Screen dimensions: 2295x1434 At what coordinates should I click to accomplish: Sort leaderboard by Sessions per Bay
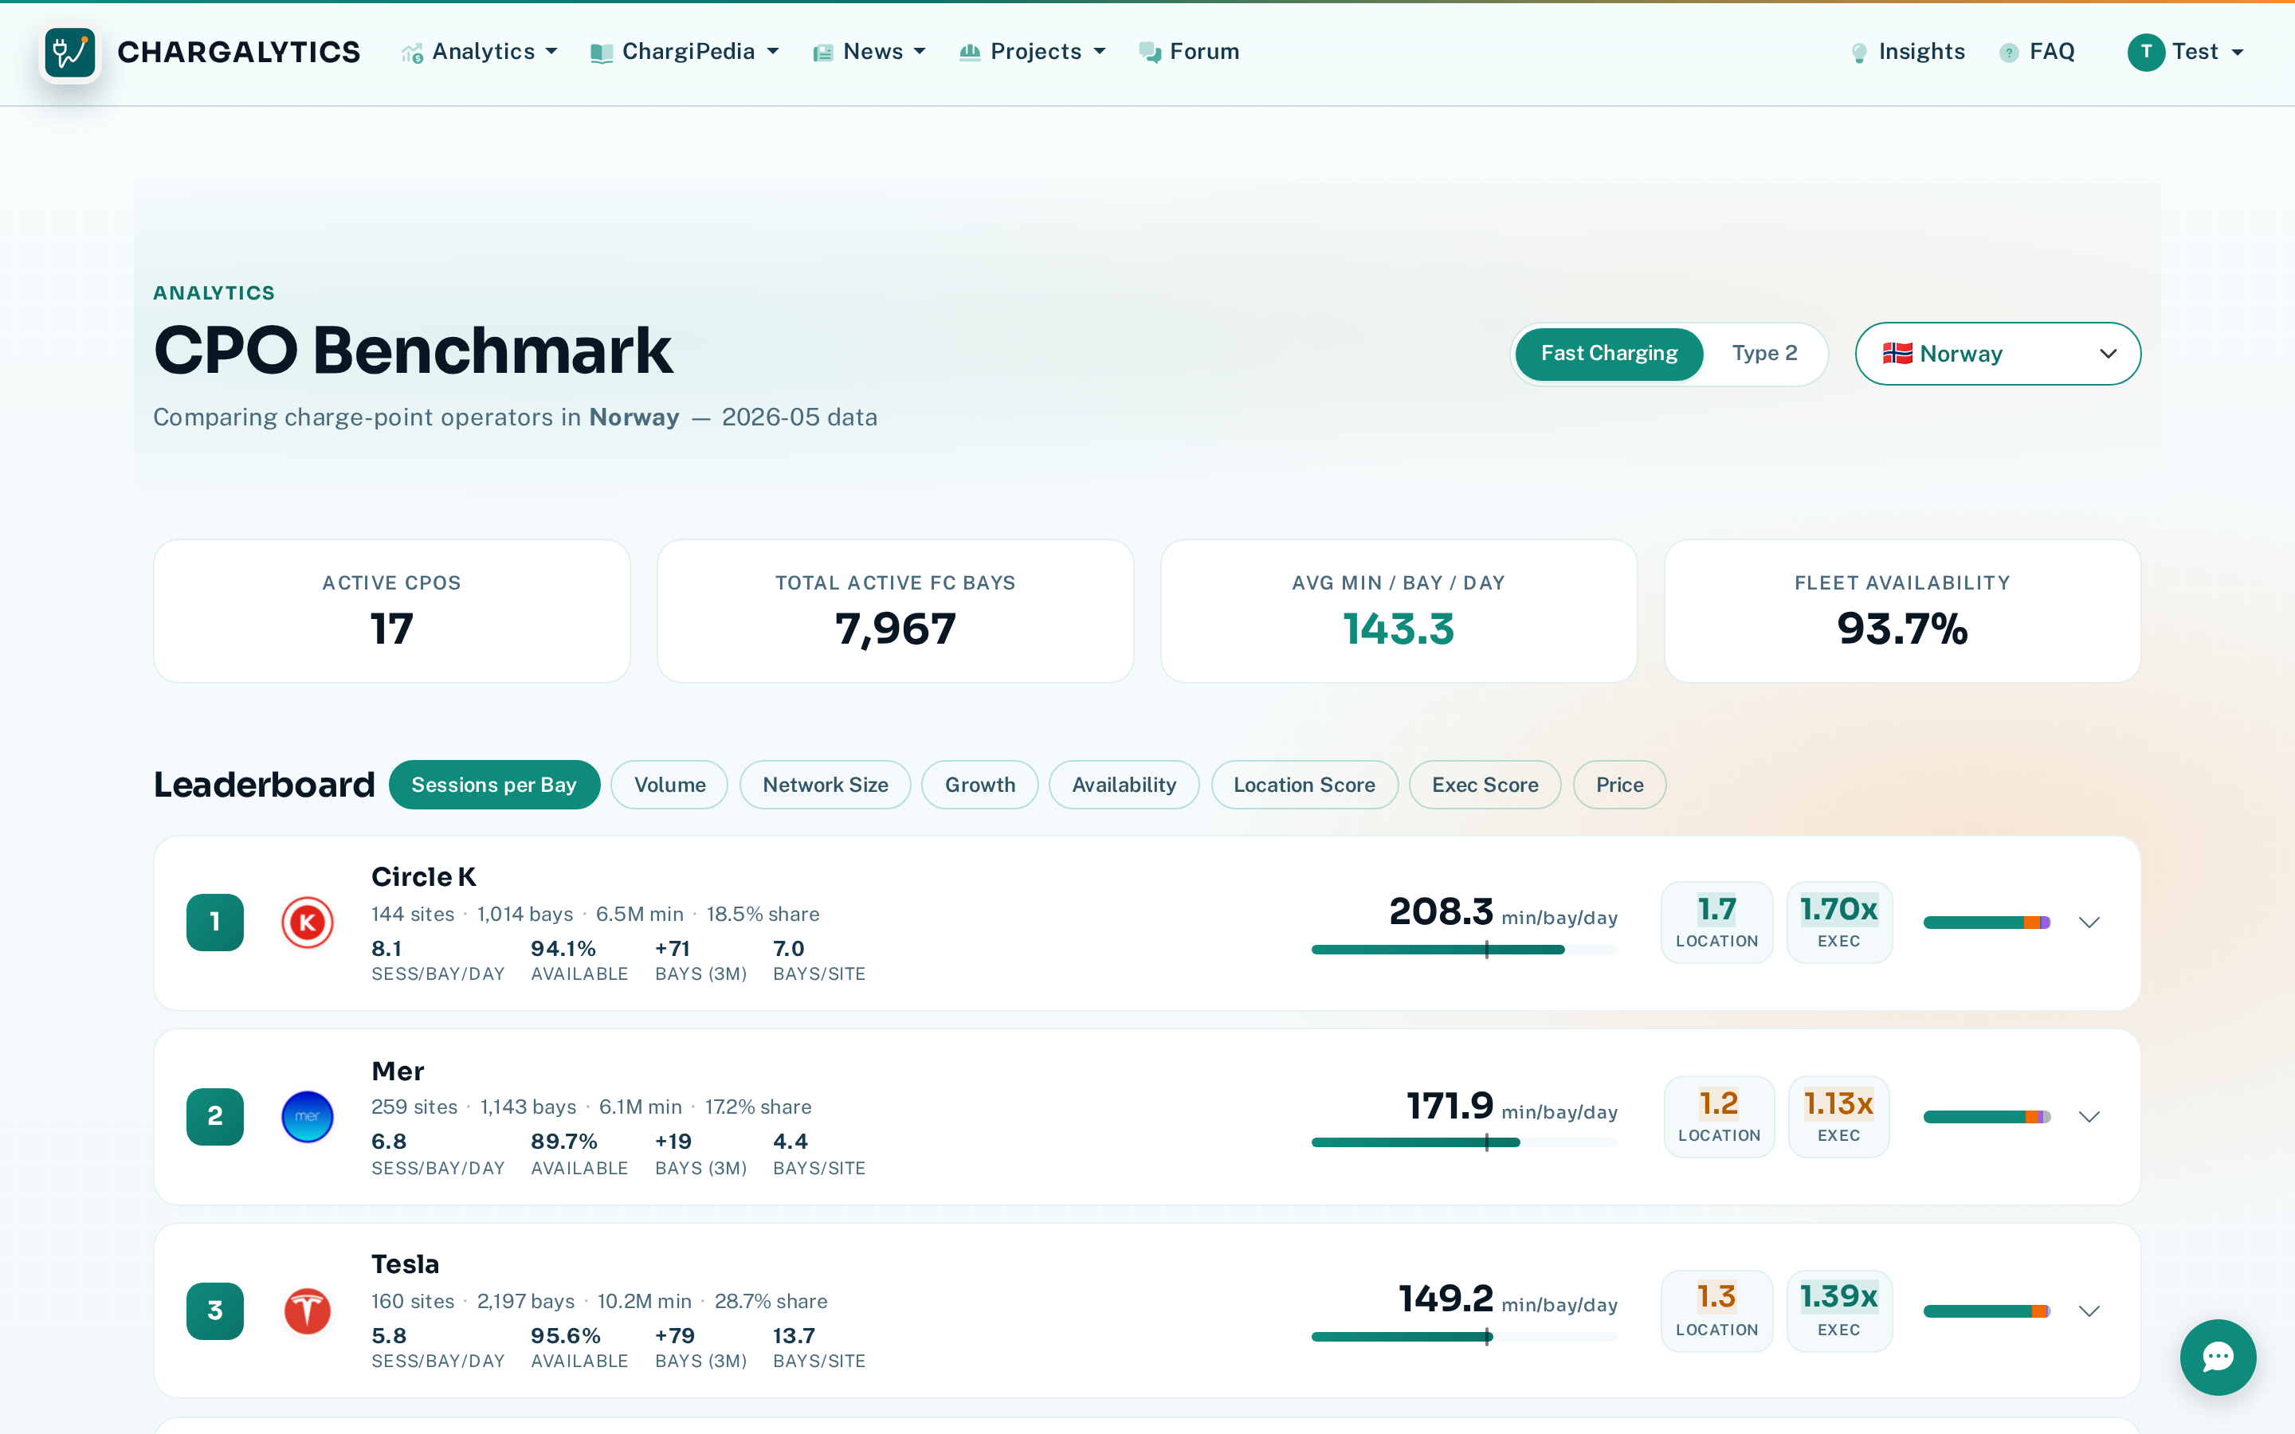pos(494,785)
